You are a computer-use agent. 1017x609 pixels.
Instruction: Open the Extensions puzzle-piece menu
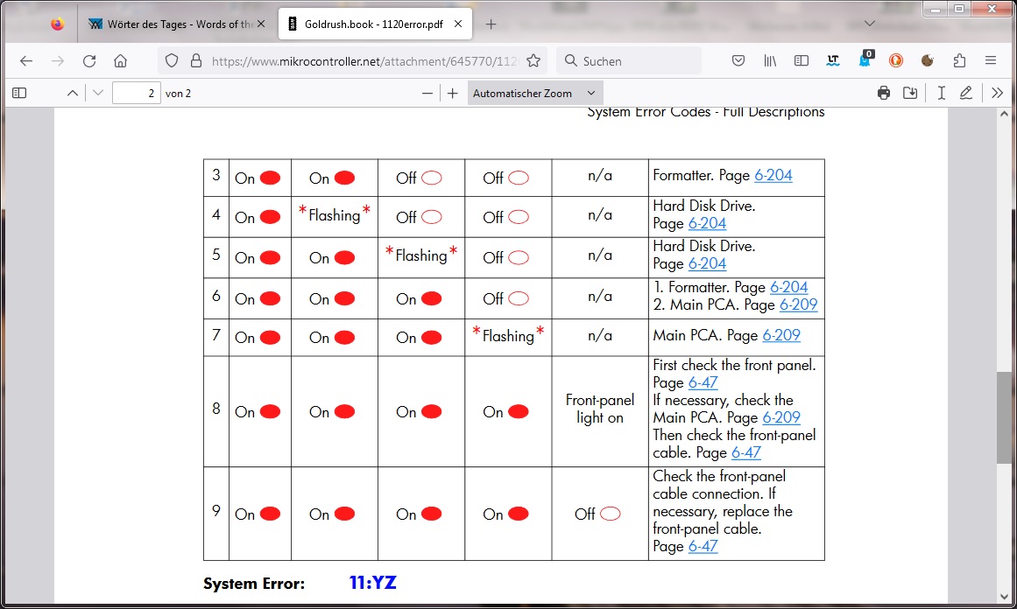(x=960, y=61)
